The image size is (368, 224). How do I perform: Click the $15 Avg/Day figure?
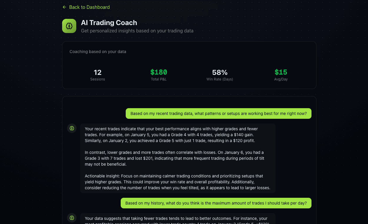pos(281,72)
